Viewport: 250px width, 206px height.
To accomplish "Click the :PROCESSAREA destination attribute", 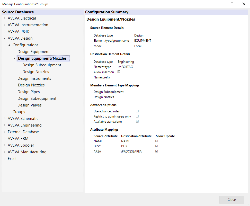I will click(131, 151).
